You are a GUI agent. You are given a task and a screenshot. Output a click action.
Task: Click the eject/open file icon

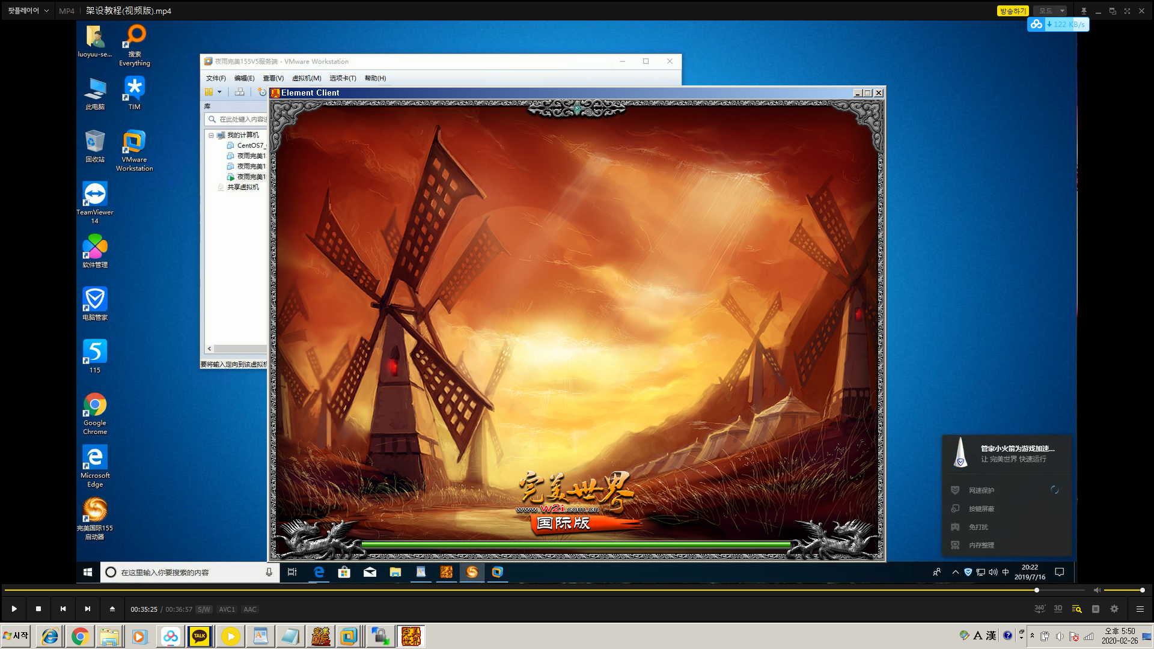(x=112, y=609)
